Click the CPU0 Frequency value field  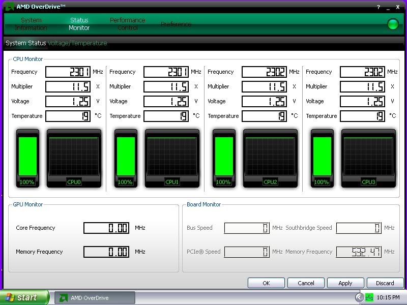click(68, 72)
